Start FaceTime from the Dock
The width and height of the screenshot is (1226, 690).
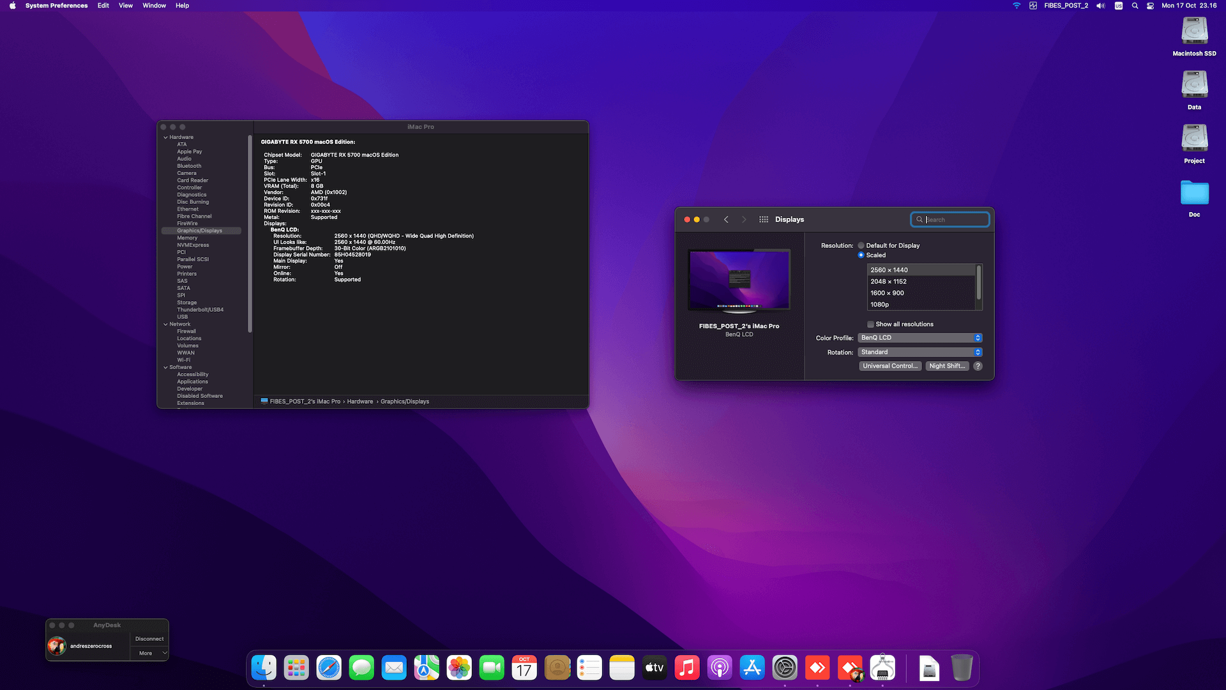pyautogui.click(x=492, y=668)
